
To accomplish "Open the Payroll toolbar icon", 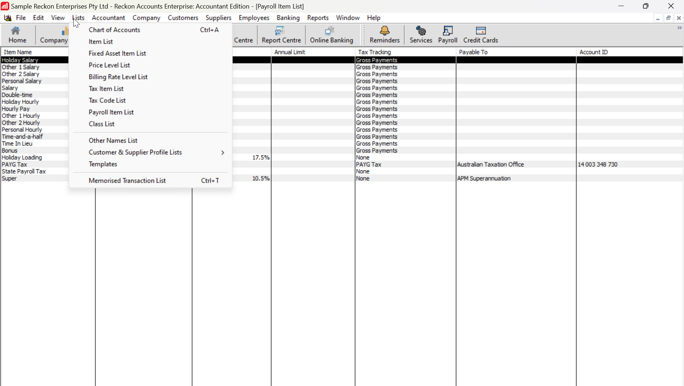I will point(447,35).
